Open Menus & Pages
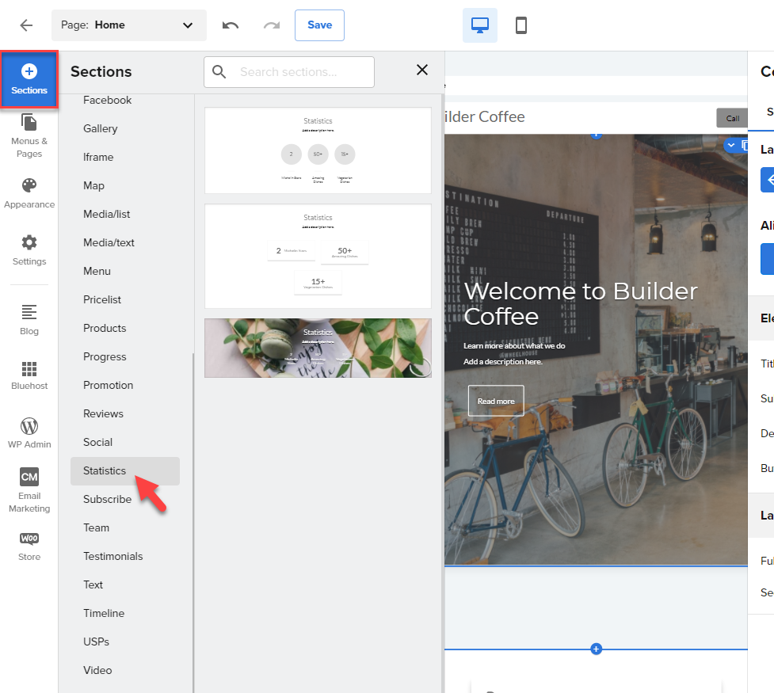Image resolution: width=774 pixels, height=693 pixels. coord(29,135)
